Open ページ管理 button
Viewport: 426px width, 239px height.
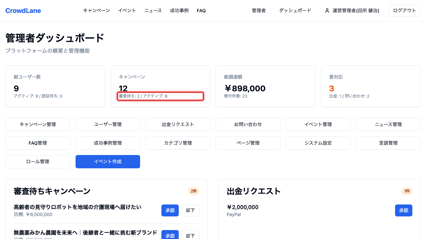(x=248, y=143)
